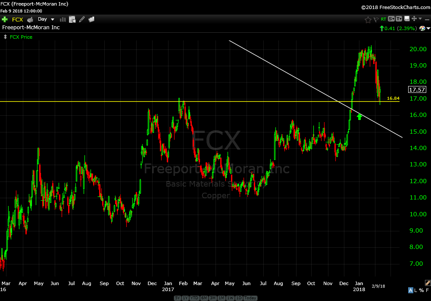Toggle the RT real-time indicator
The image size is (431, 301).
click(383, 19)
